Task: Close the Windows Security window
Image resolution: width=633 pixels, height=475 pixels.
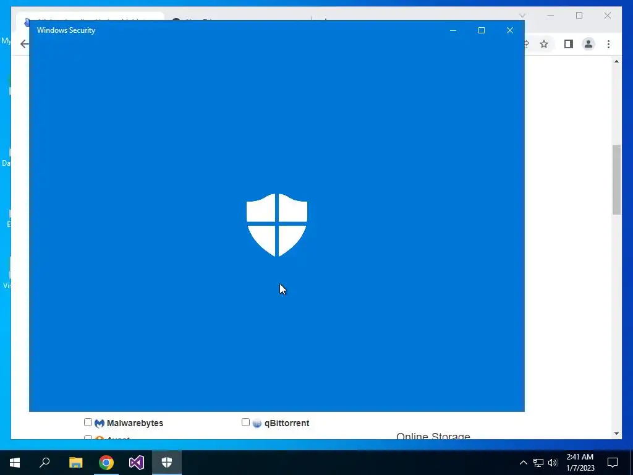Action: point(510,30)
